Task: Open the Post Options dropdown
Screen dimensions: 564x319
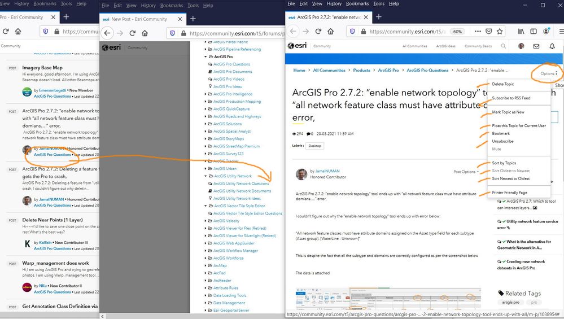Action: click(465, 172)
